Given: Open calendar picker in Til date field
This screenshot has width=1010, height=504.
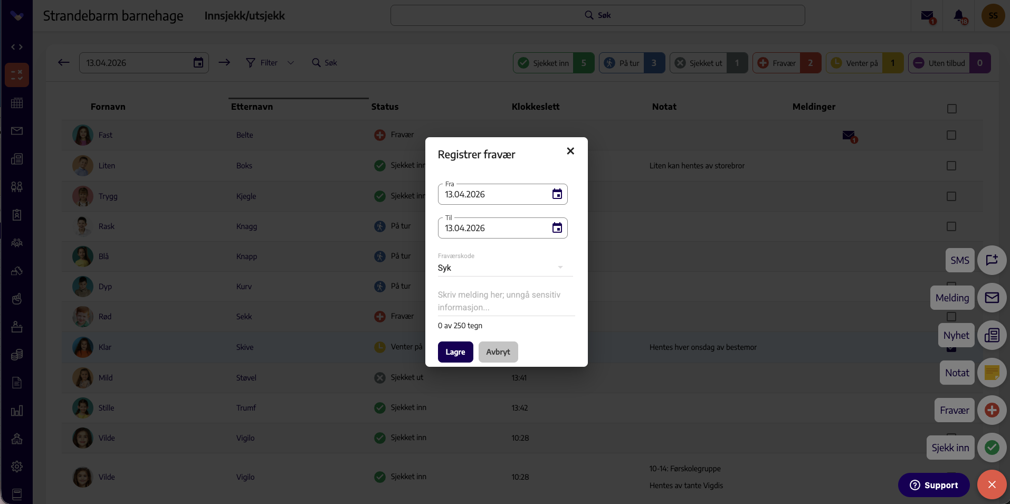Looking at the screenshot, I should (x=557, y=228).
